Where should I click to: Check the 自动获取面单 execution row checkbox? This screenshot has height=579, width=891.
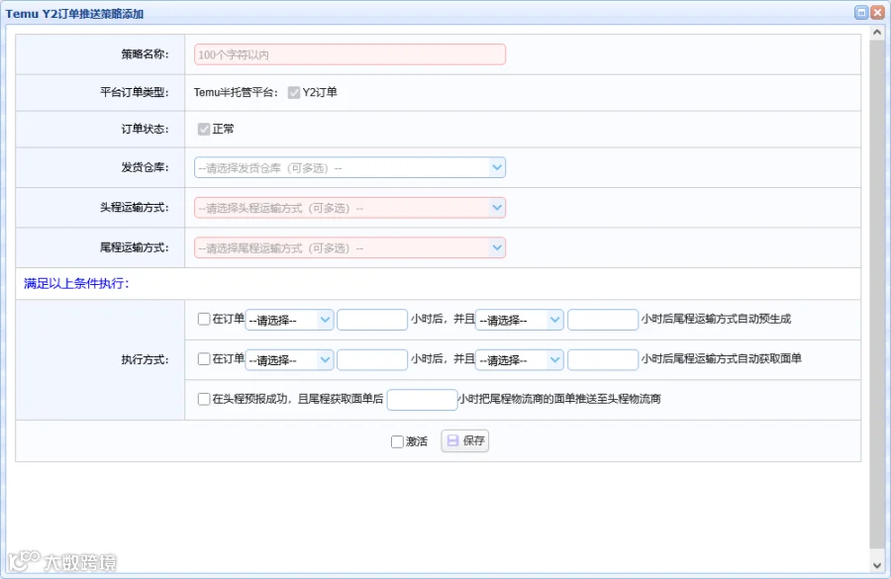click(x=204, y=358)
